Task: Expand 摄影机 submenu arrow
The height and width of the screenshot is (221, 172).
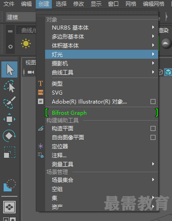Action: (x=153, y=63)
